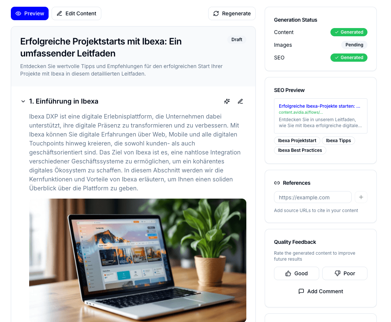Click the reference URL input field

[313, 197]
